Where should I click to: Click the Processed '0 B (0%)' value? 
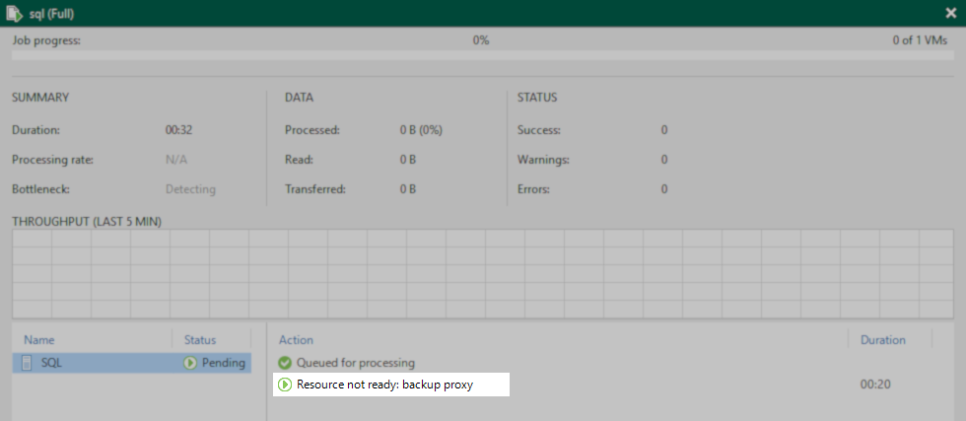(421, 130)
